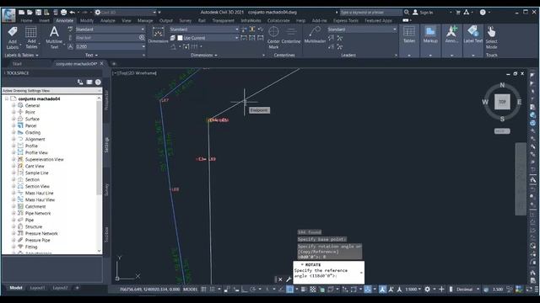
Task: Open the Survey ribbon tab
Action: tap(185, 20)
